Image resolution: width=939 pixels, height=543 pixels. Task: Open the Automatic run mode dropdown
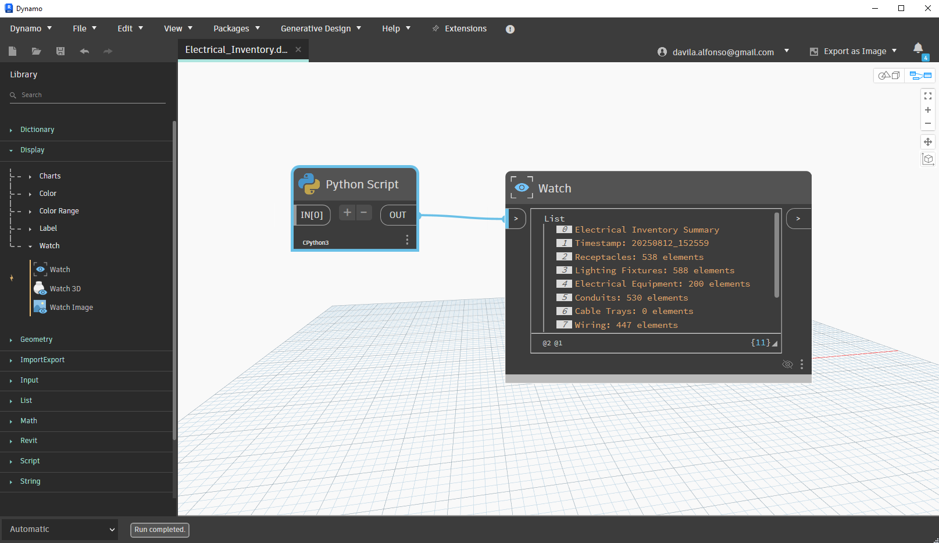pos(60,529)
